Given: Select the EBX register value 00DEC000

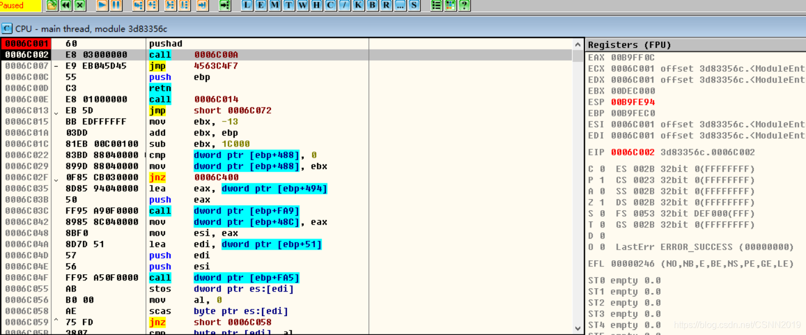Looking at the screenshot, I should tap(633, 91).
